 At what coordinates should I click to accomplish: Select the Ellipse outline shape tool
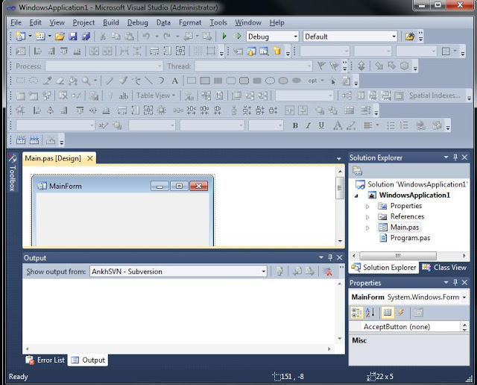coord(270,81)
